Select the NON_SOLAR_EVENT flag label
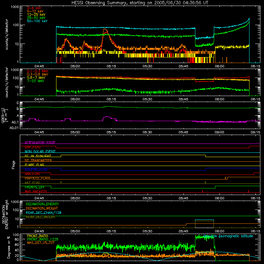This screenshot has width=264, height=264. coord(40,151)
